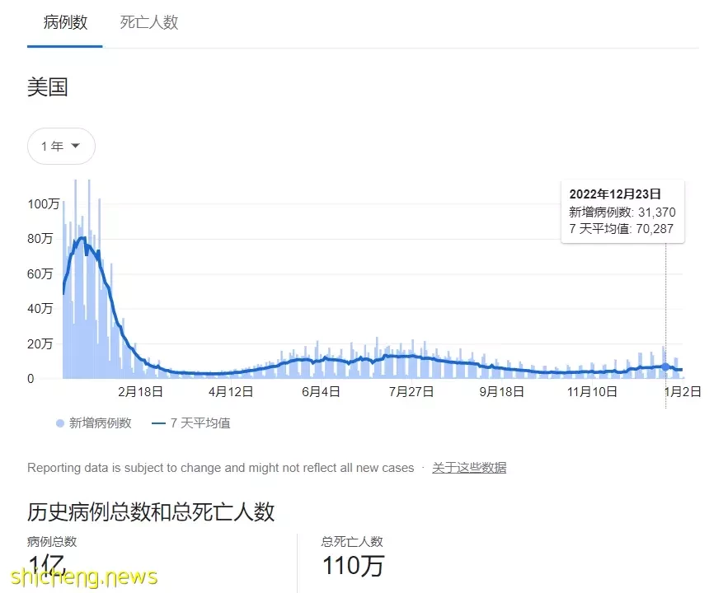
Task: Click the 6月4日 axis label
Action: click(x=321, y=391)
